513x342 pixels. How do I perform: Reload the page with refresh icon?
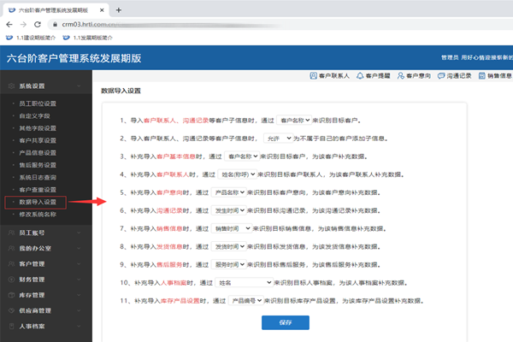38,24
